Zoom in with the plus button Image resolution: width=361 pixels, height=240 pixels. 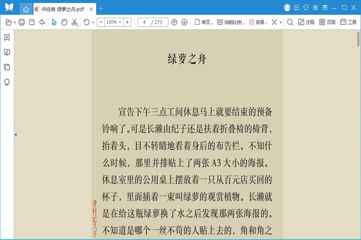pyautogui.click(x=127, y=22)
